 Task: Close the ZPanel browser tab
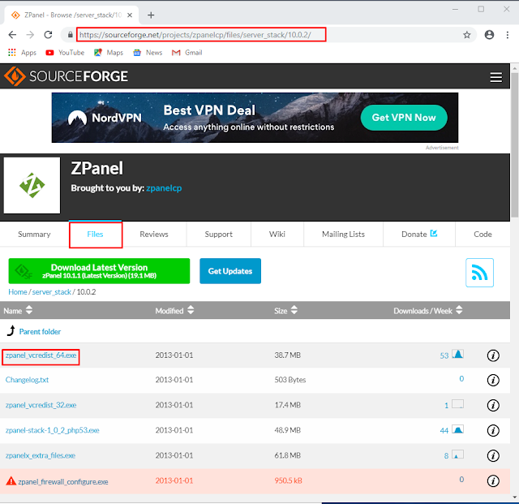130,15
